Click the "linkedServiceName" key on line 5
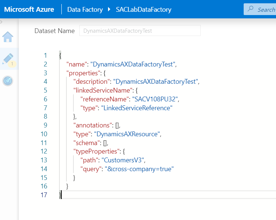This screenshot has width=276, height=220. (103, 90)
